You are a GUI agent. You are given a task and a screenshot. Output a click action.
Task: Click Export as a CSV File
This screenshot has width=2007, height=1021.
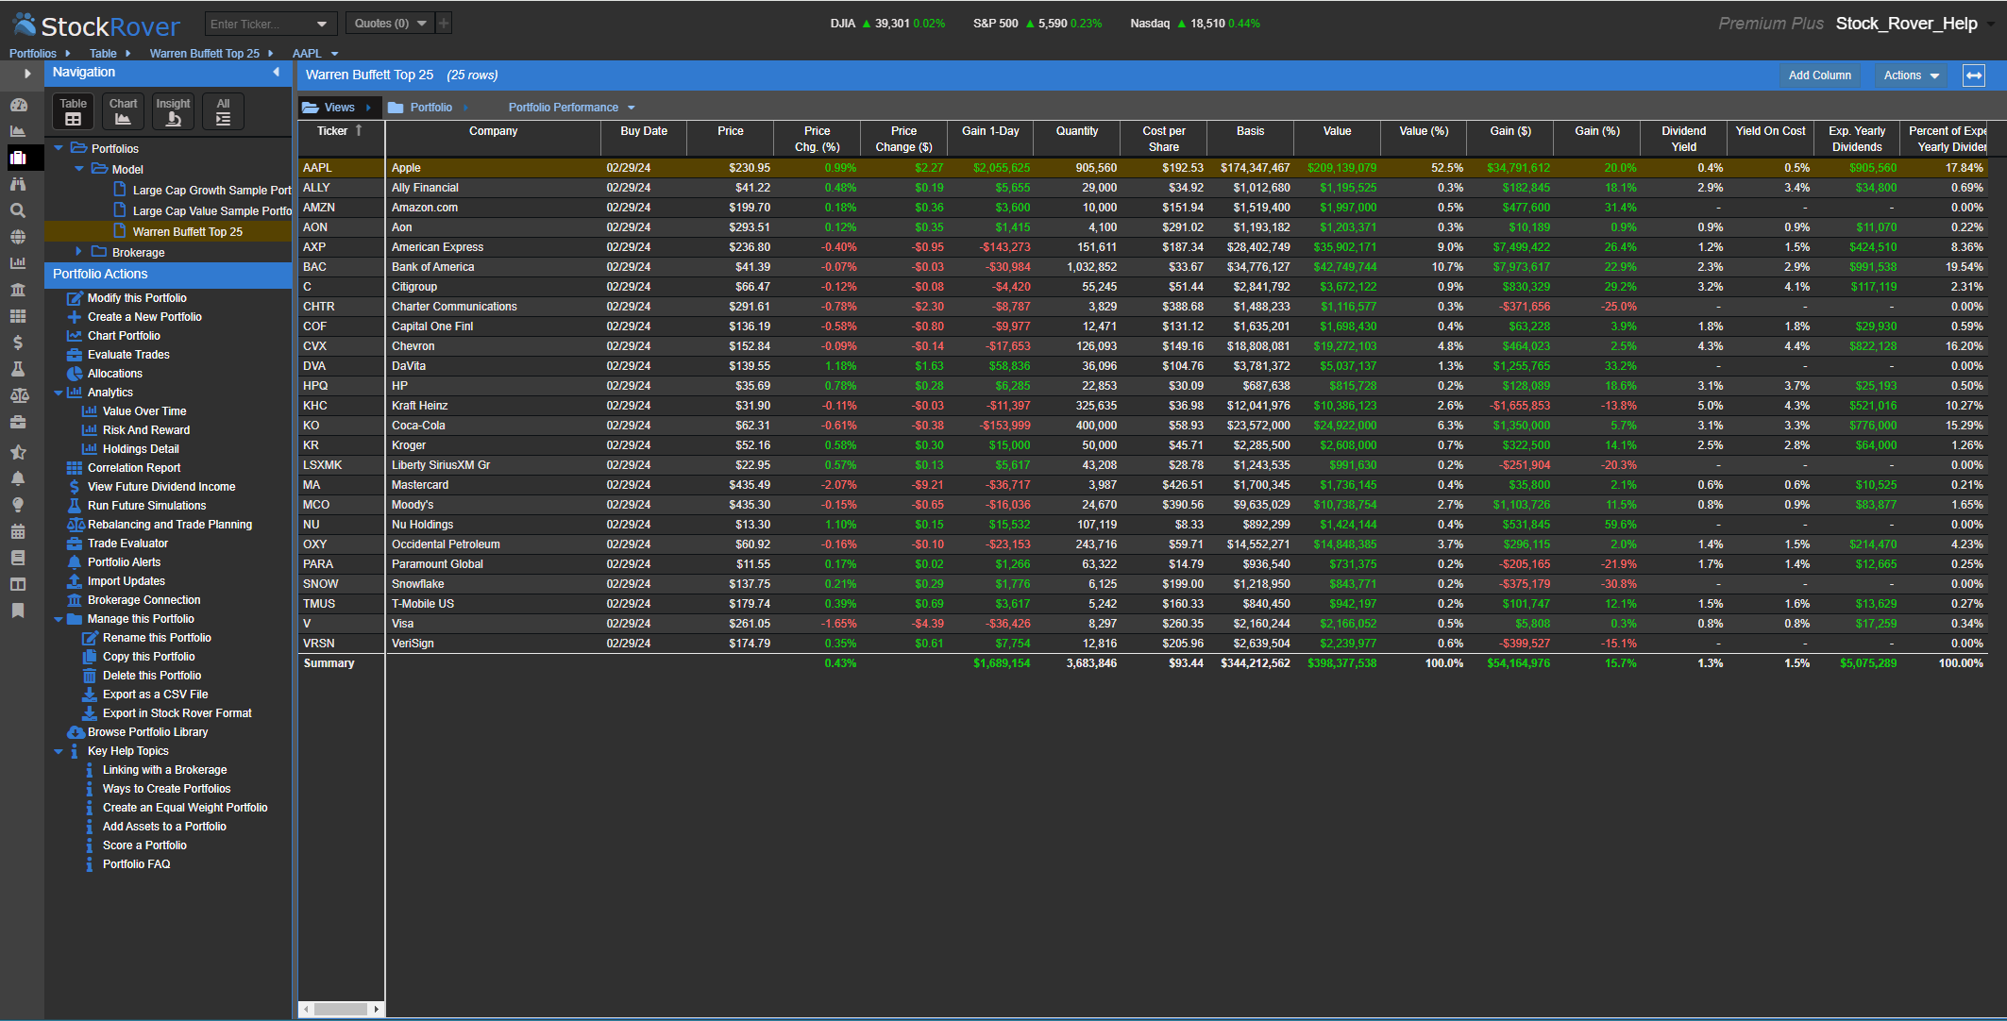click(155, 695)
